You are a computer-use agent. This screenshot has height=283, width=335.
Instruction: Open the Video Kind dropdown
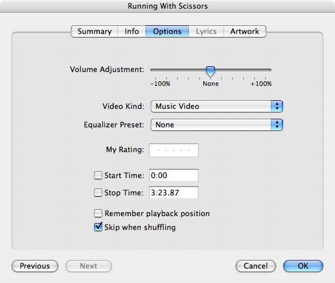(x=217, y=106)
